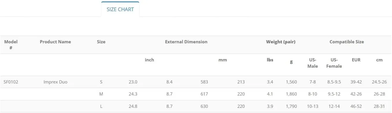Click the EUR sub-header
The width and height of the screenshot is (392, 113).
[356, 60]
